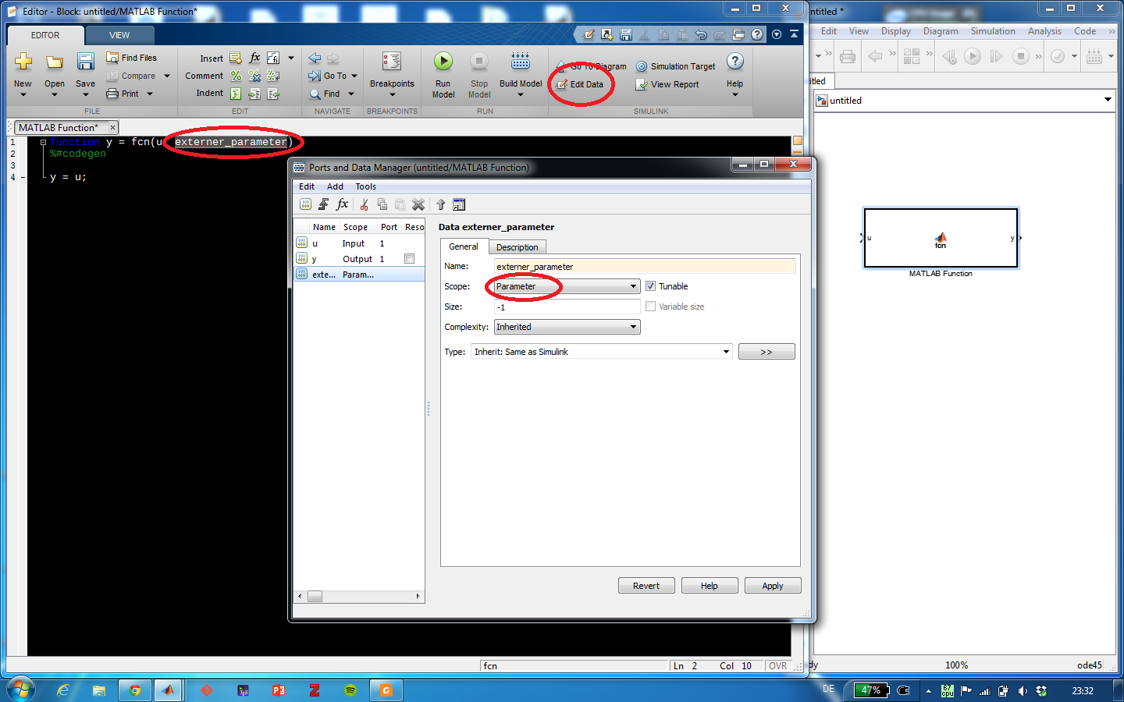The image size is (1124, 702).
Task: Switch to the VIEW ribbon tab
Action: [119, 35]
